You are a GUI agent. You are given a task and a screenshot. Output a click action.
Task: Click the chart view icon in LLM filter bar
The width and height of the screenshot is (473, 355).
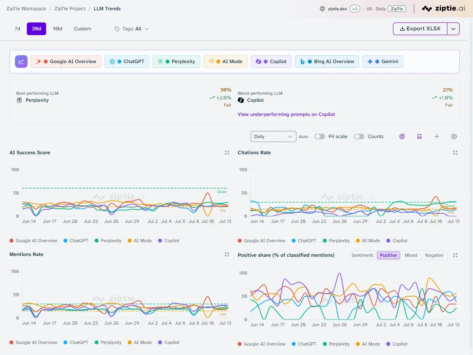[21, 62]
